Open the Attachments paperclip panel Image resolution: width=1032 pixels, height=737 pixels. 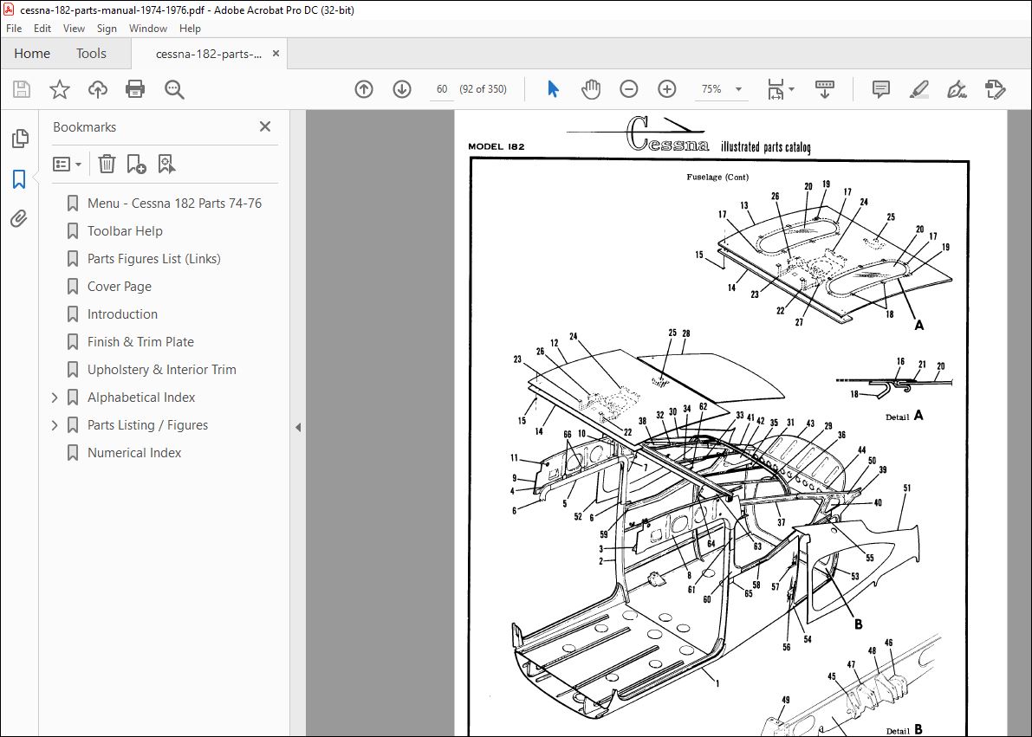click(19, 218)
